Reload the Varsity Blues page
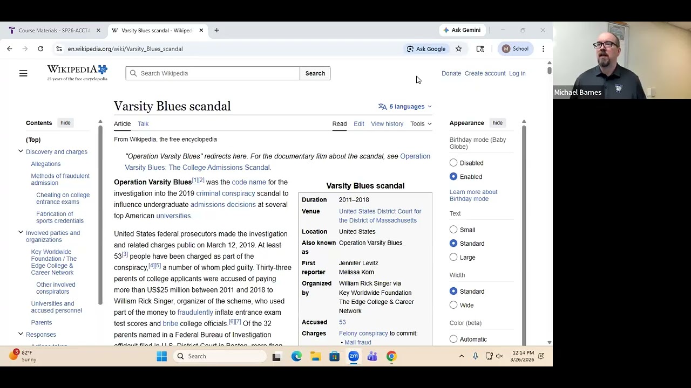Screen dimensions: 691x388 40,48
